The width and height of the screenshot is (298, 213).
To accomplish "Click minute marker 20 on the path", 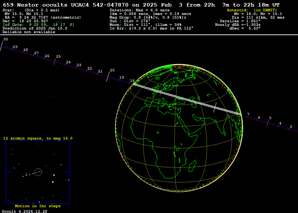I will [x=112, y=70].
